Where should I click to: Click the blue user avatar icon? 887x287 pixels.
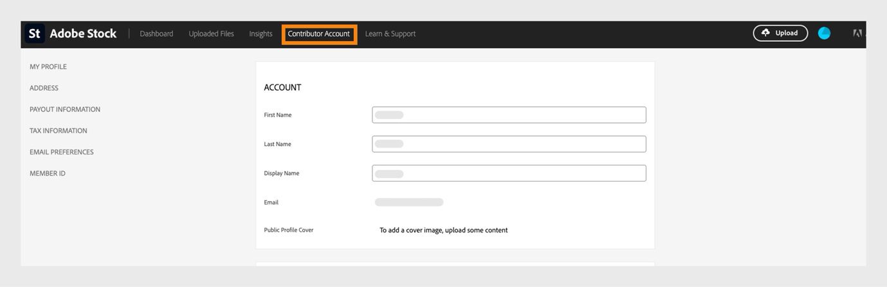click(824, 33)
